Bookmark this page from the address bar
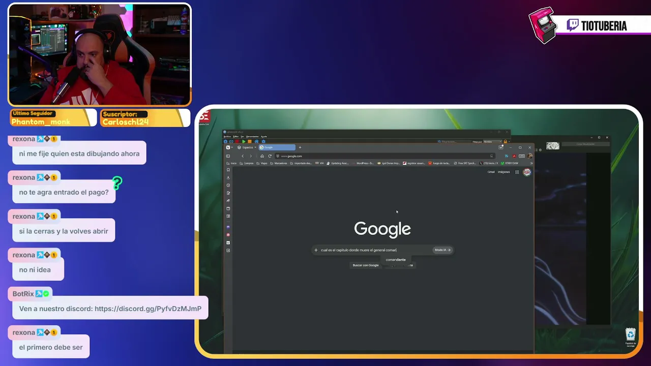Screen dimensions: 651x366 pyautogui.click(x=492, y=156)
